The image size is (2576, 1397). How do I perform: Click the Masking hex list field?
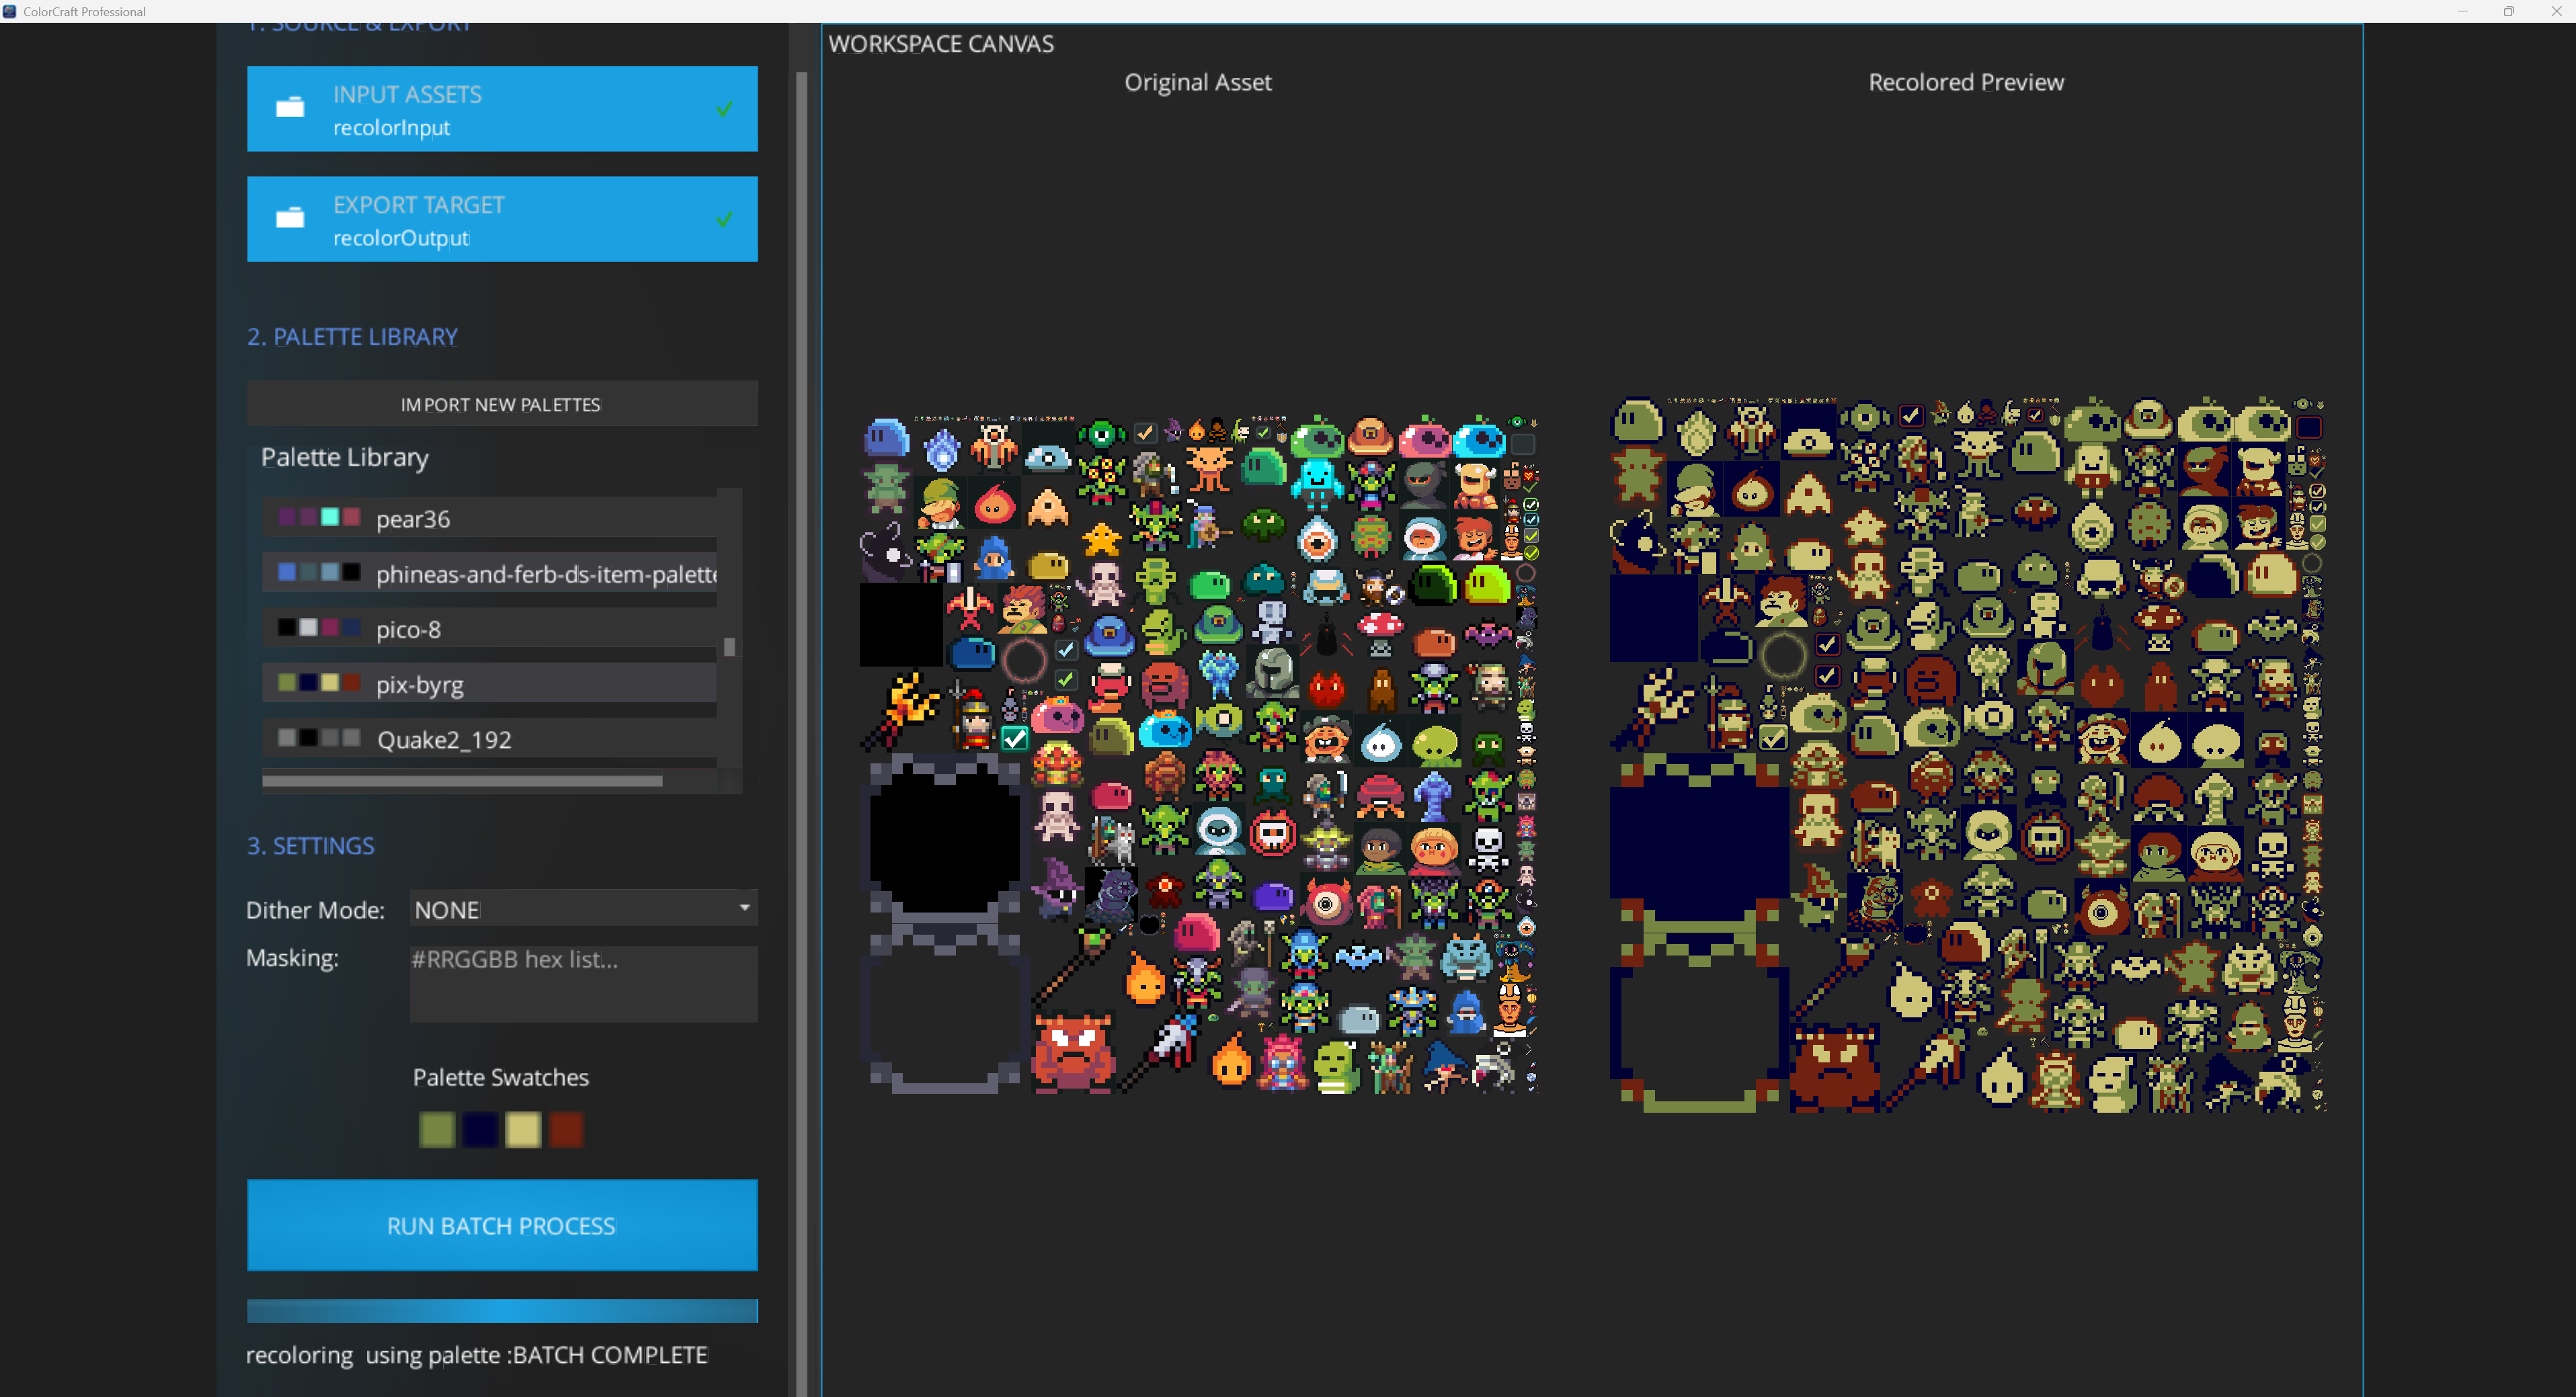(x=583, y=983)
